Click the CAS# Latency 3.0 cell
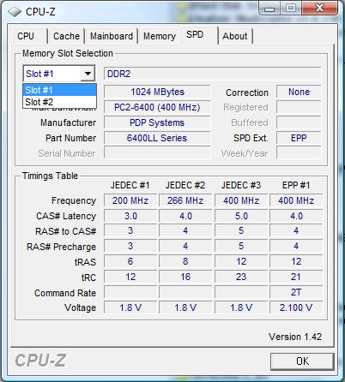345x382 pixels. point(130,216)
